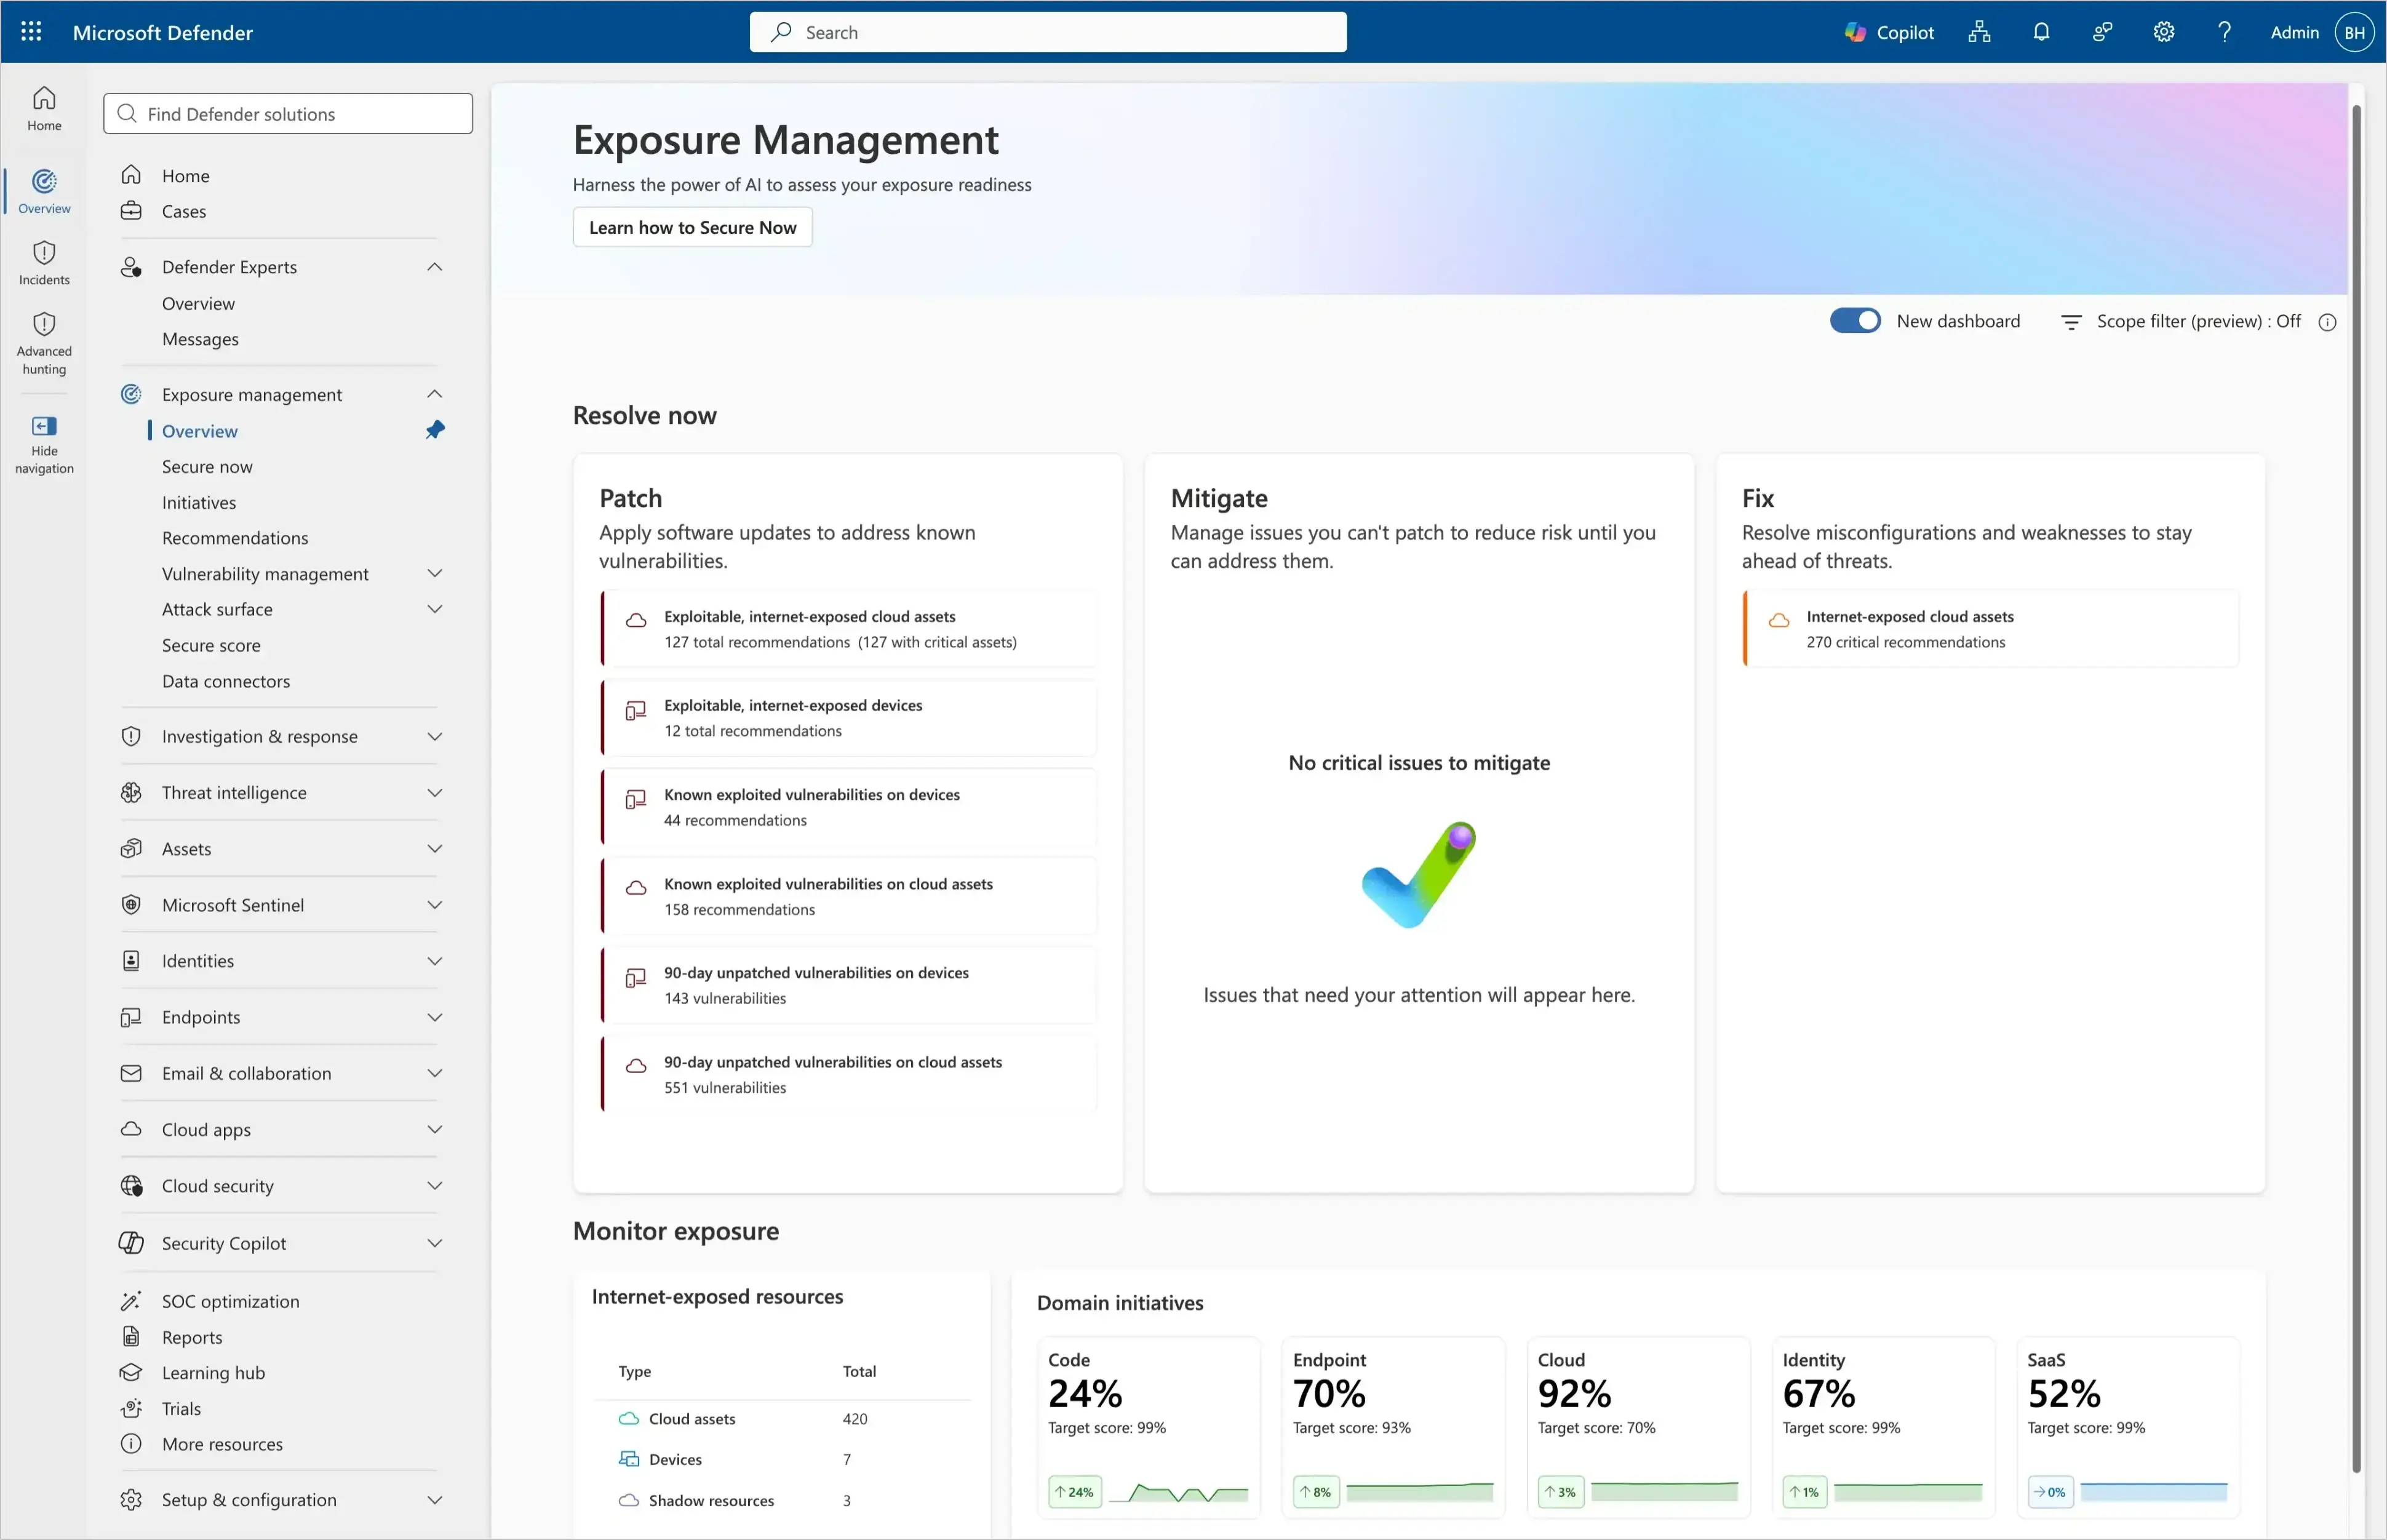The width and height of the screenshot is (2387, 1540).
Task: Click the Hide navigation icon
Action: 44,426
